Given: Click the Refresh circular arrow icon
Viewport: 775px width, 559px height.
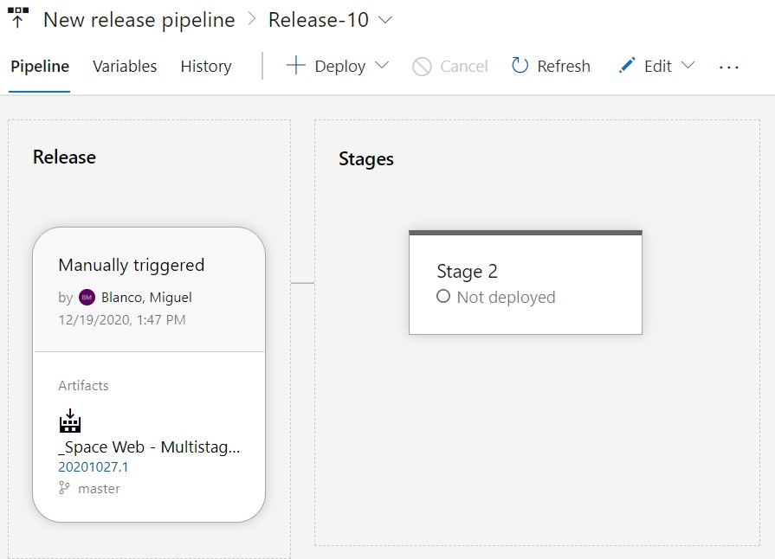Looking at the screenshot, I should 520,66.
